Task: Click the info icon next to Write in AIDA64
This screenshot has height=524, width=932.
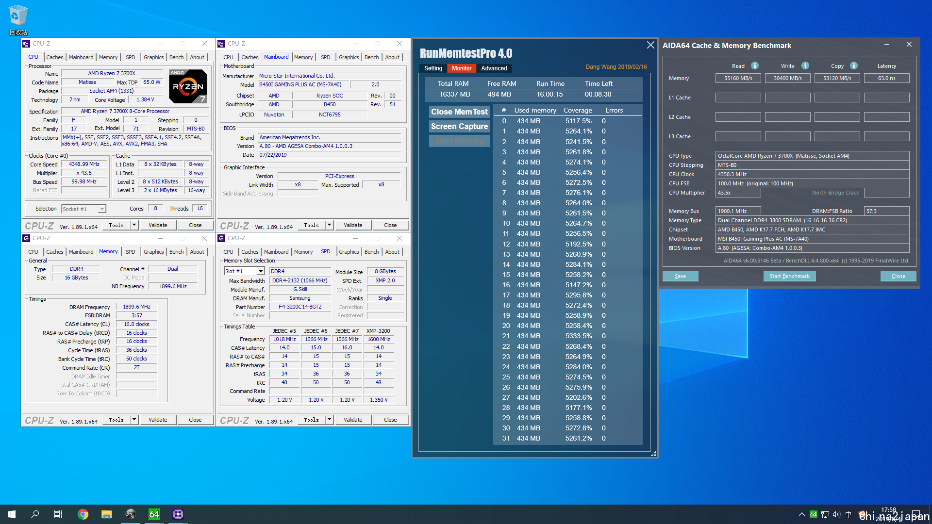Action: coord(805,65)
